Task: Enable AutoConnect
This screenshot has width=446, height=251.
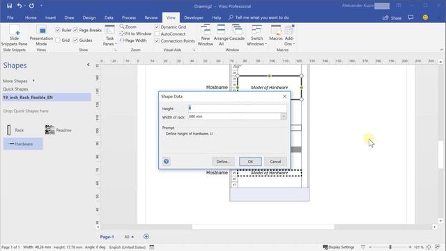Action: pyautogui.click(x=157, y=33)
